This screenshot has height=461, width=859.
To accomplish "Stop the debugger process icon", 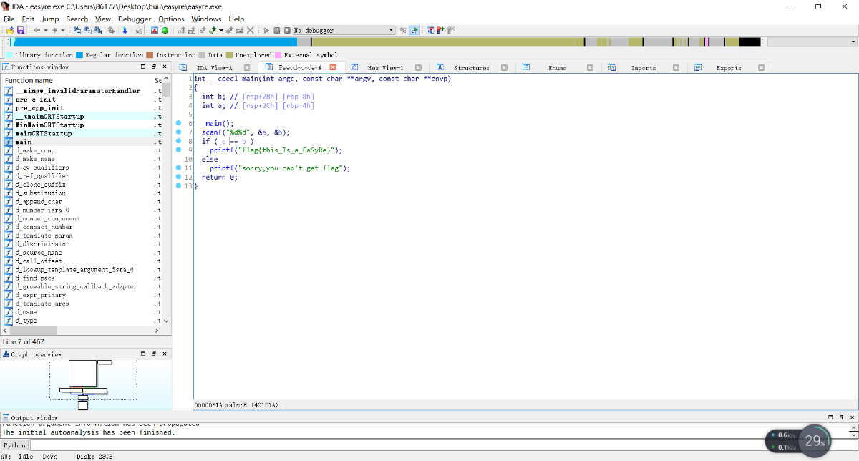I will click(x=287, y=31).
